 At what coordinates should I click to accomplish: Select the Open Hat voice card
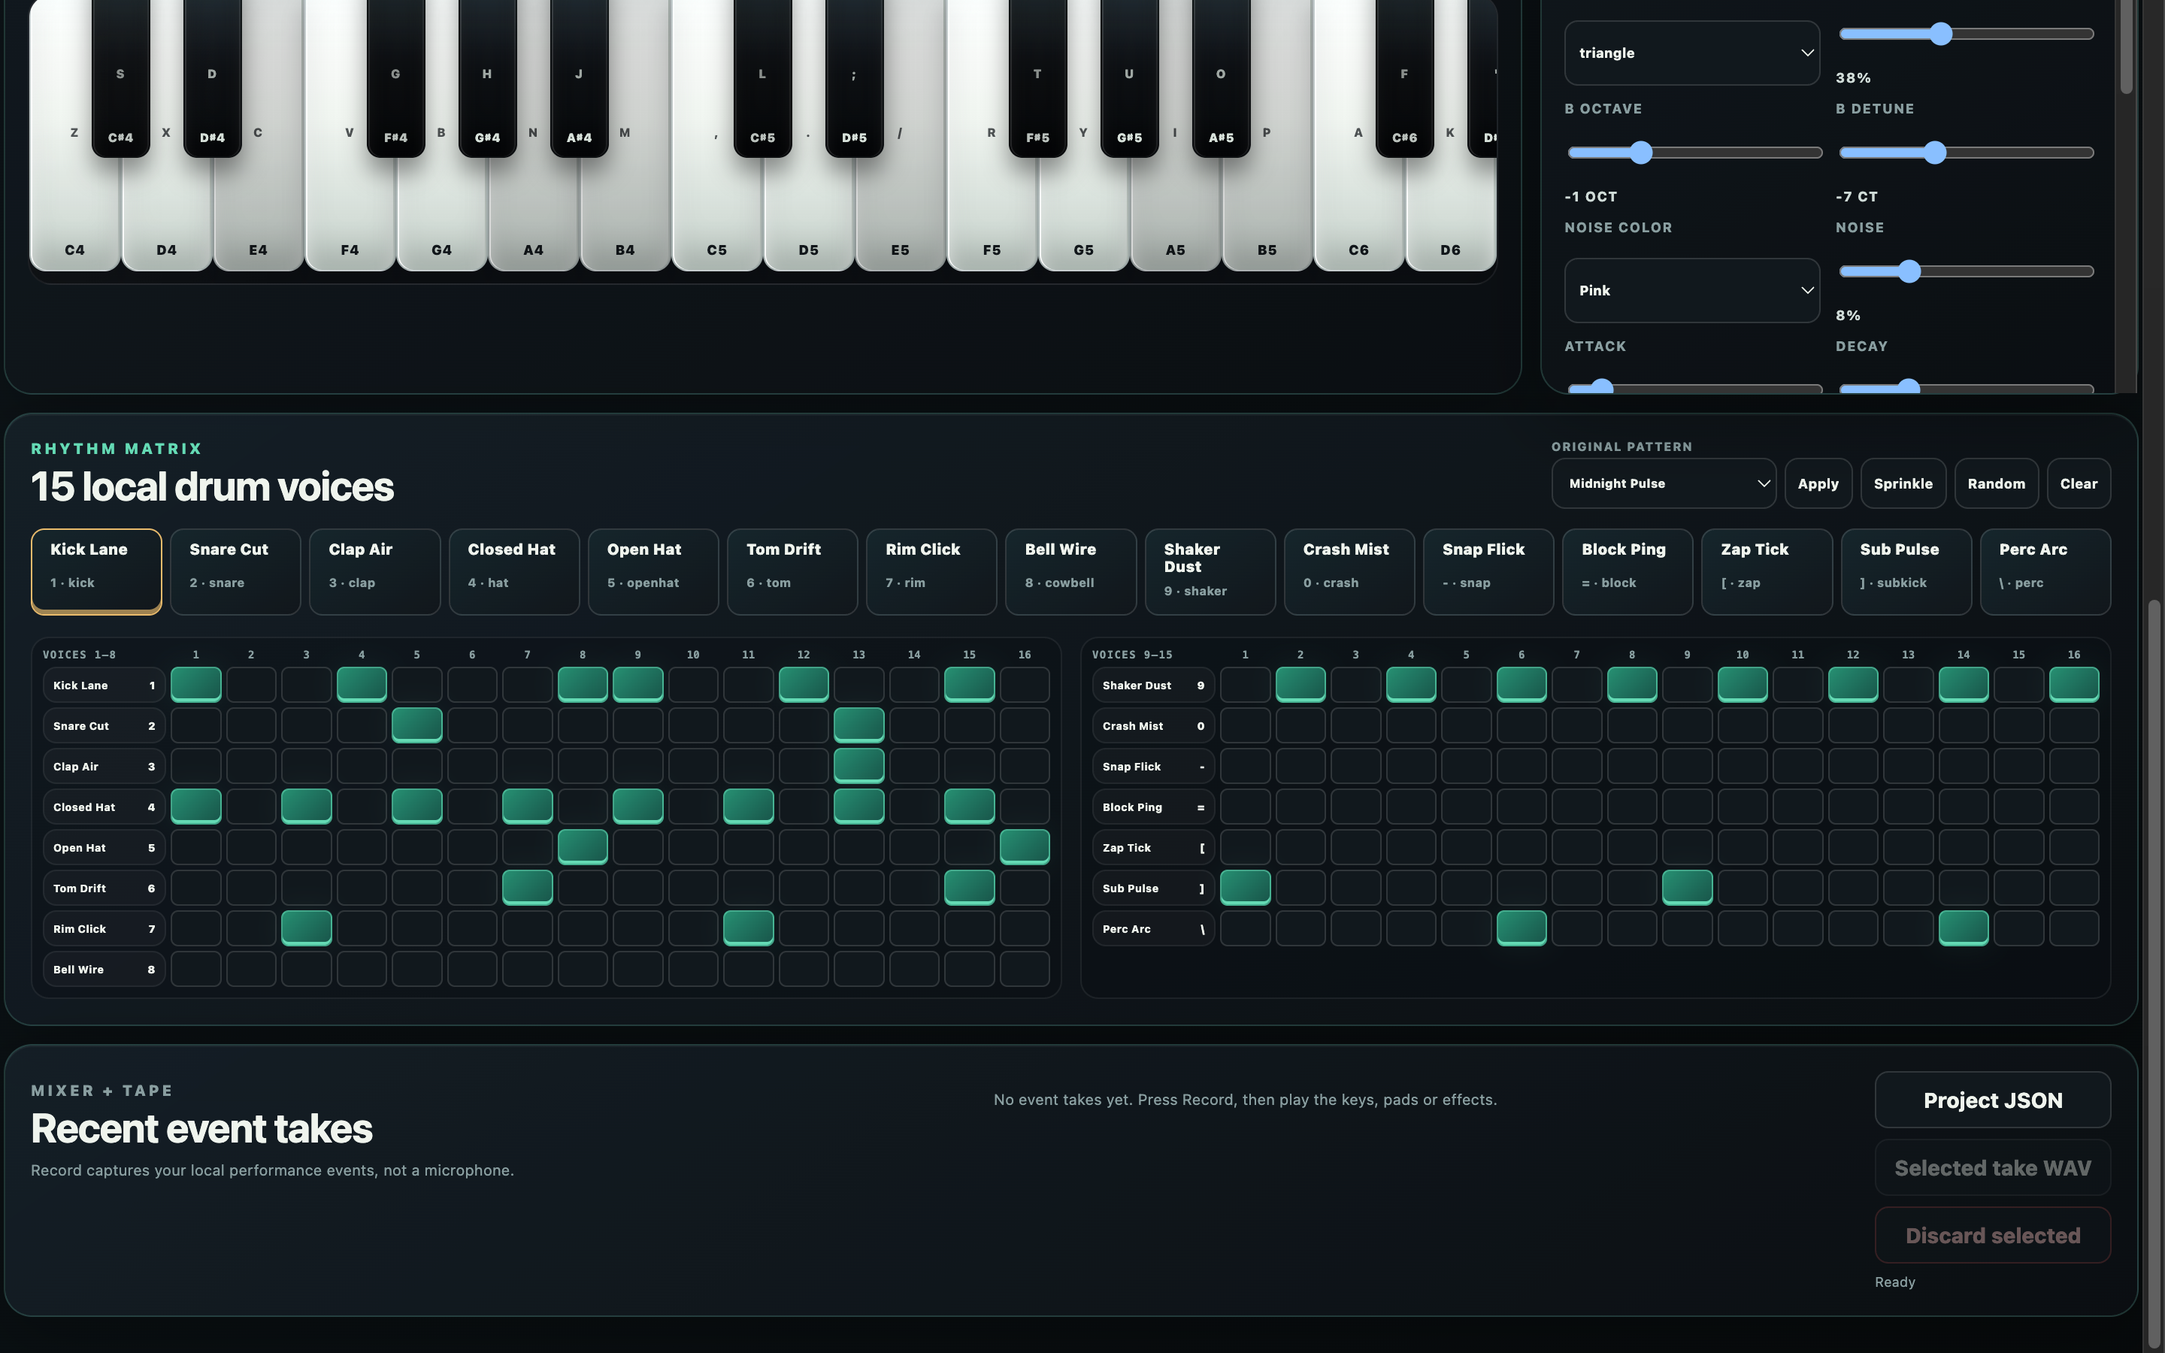tap(653, 571)
